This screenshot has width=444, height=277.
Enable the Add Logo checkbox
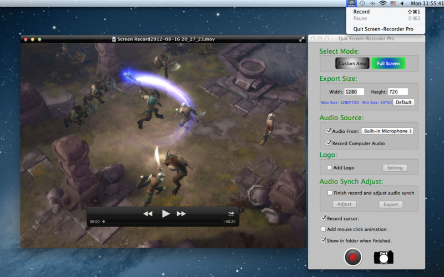[329, 168]
